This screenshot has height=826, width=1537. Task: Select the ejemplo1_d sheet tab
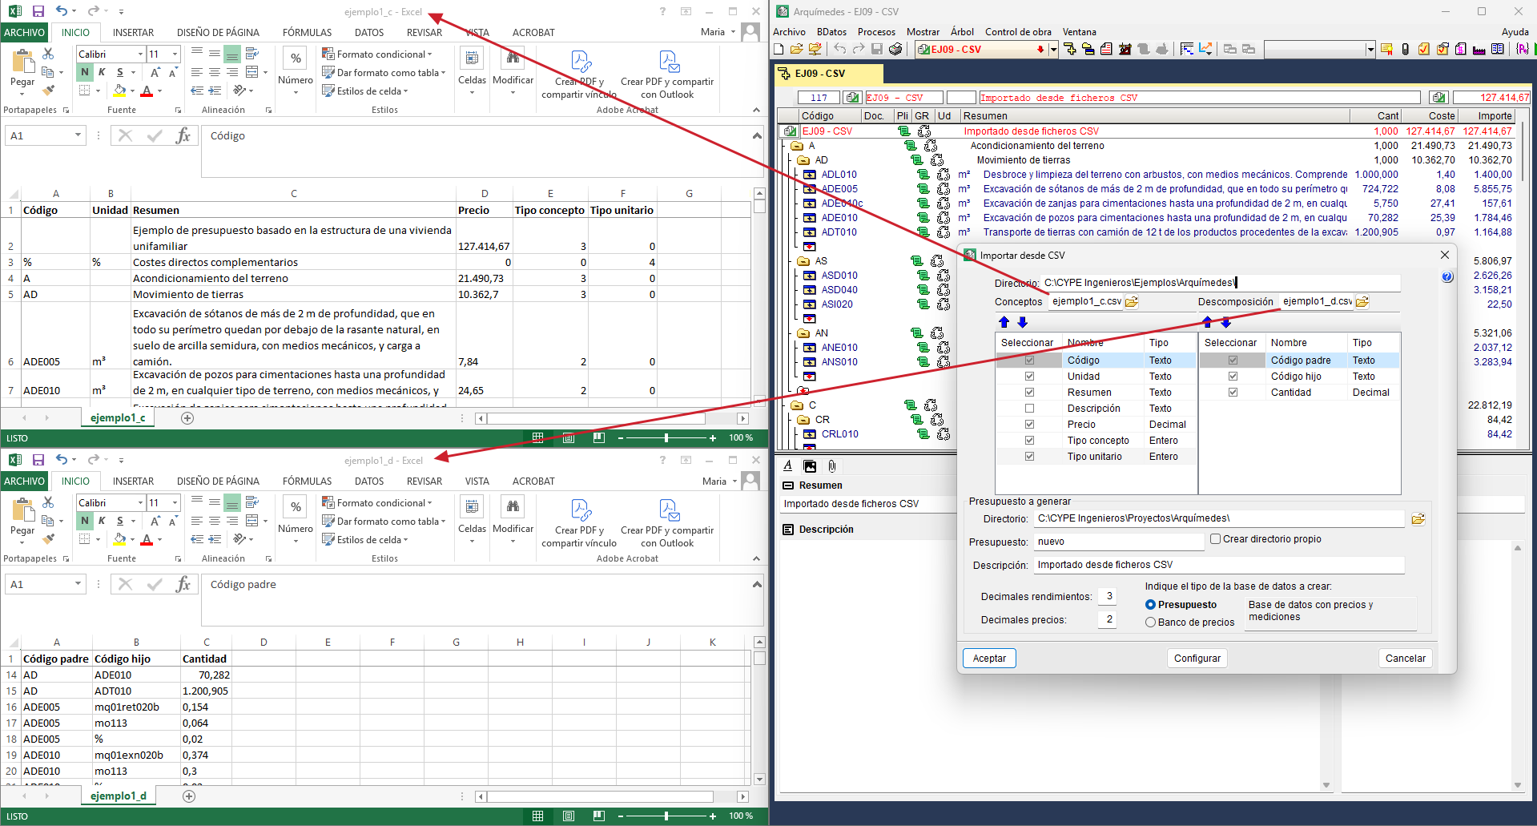click(119, 796)
